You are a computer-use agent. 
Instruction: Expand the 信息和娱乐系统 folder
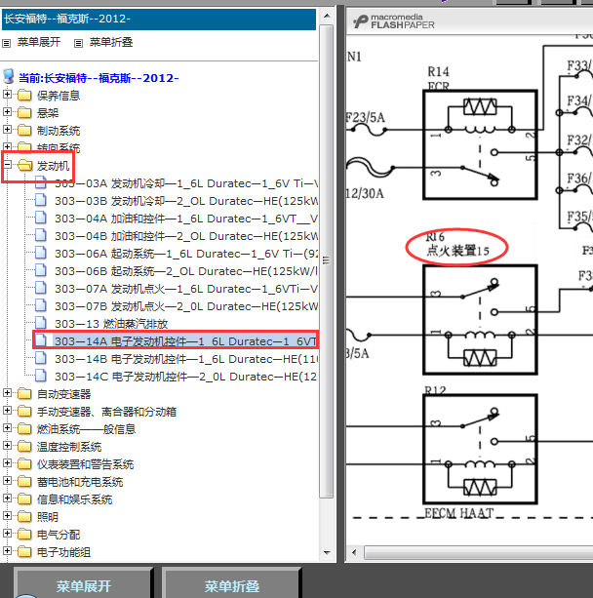pyautogui.click(x=7, y=498)
